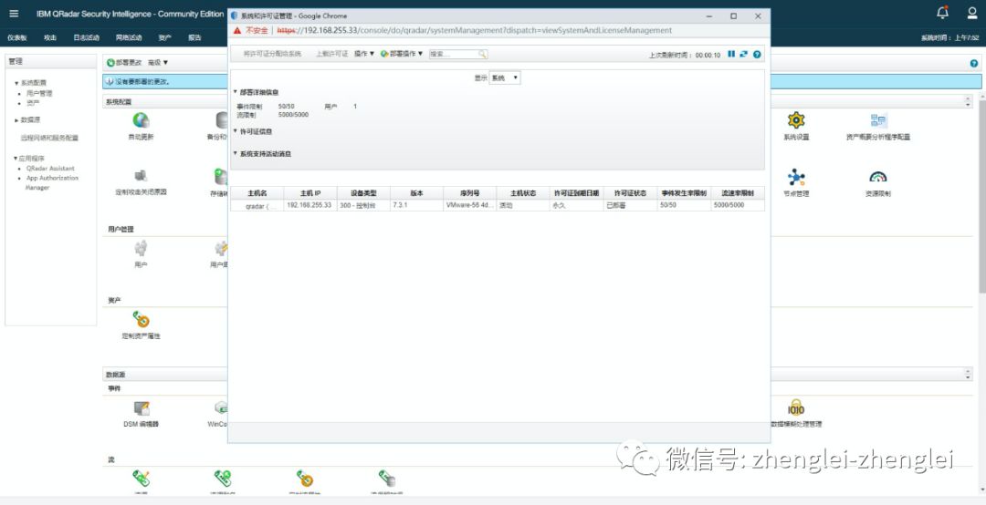The image size is (986, 505).
Task: Sort by 许可证状态 column header
Action: [x=631, y=193]
